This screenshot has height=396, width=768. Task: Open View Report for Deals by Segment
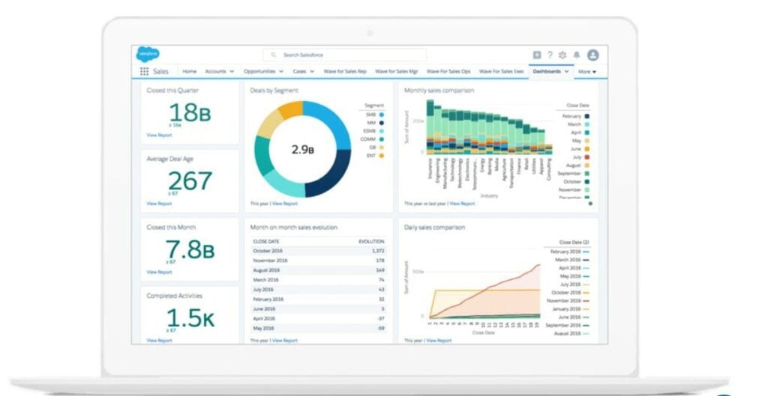[284, 204]
